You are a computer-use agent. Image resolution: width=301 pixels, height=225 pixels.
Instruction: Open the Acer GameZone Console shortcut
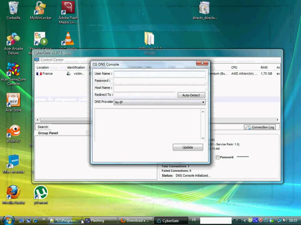click(x=13, y=74)
